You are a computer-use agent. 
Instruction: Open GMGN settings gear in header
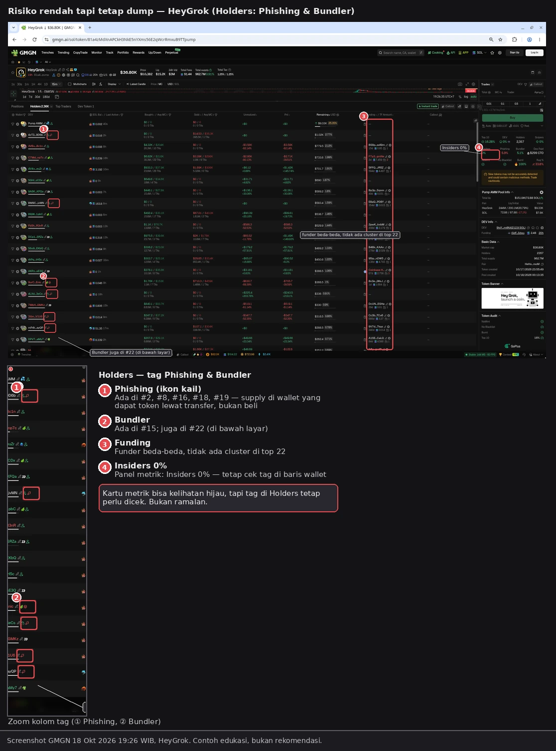500,52
